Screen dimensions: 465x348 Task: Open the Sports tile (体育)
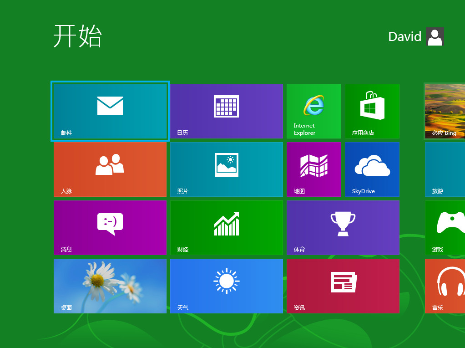pyautogui.click(x=343, y=228)
